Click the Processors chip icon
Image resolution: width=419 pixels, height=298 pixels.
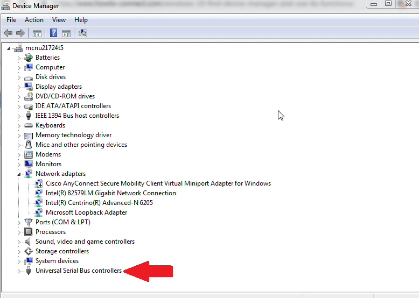click(x=28, y=232)
